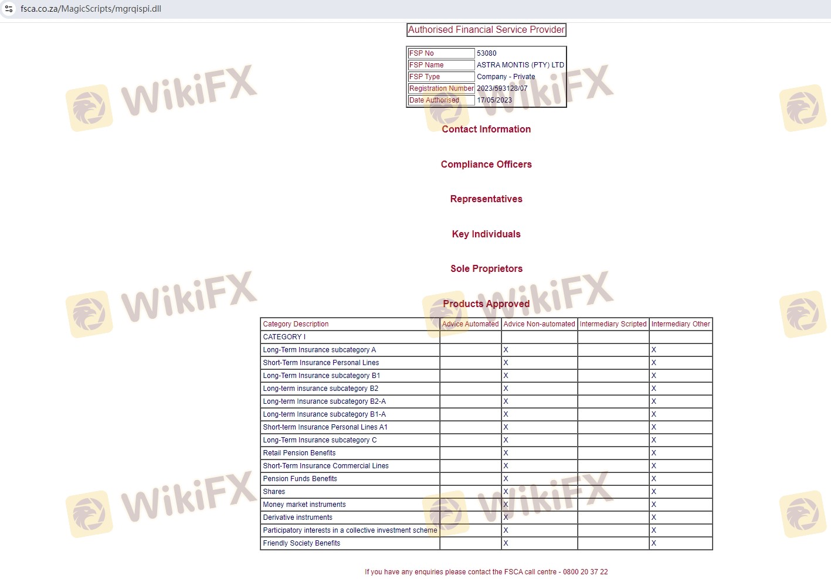Select Short-Term Insurance Commercial Lines text
The width and height of the screenshot is (831, 579).
pyautogui.click(x=326, y=466)
